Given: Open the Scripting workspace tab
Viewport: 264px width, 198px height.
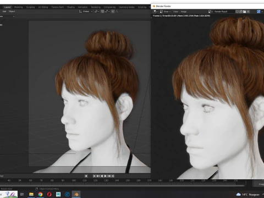Looking at the screenshot, I should 142,7.
